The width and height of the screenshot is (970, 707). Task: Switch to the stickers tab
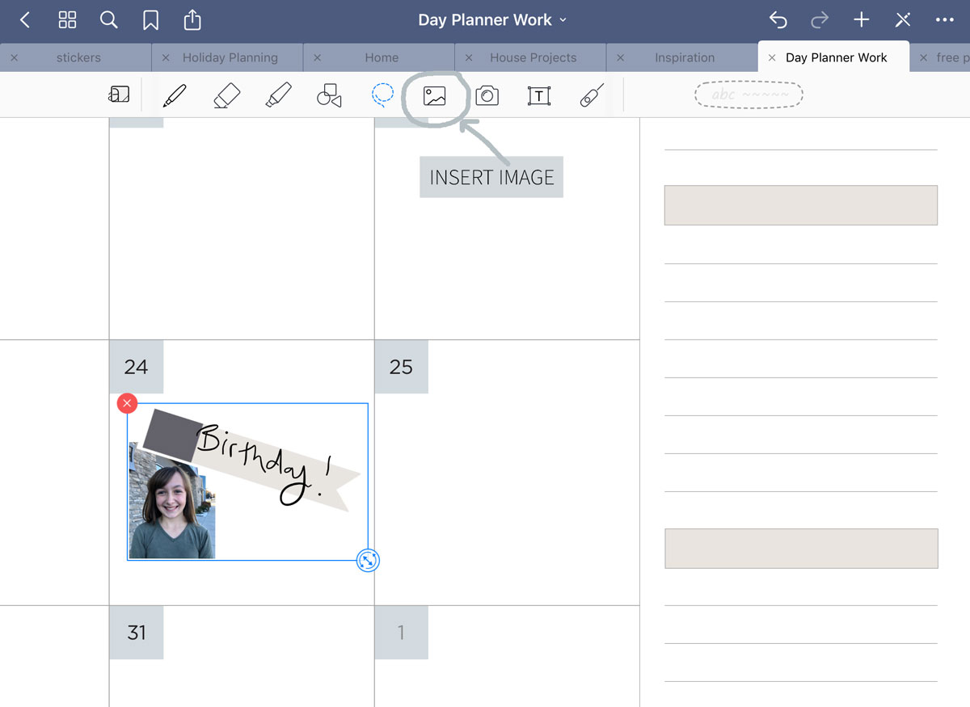78,57
